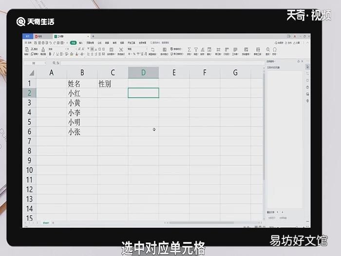Toggle align left button

[x=88, y=54]
